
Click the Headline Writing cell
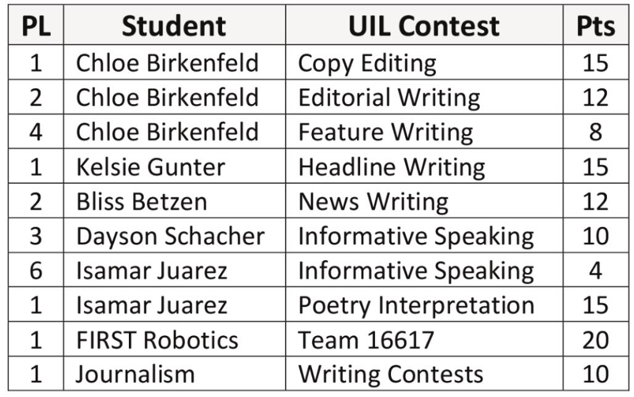424,166
